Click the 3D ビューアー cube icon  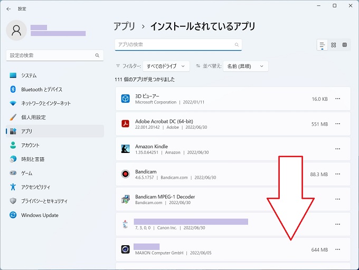pyautogui.click(x=126, y=99)
